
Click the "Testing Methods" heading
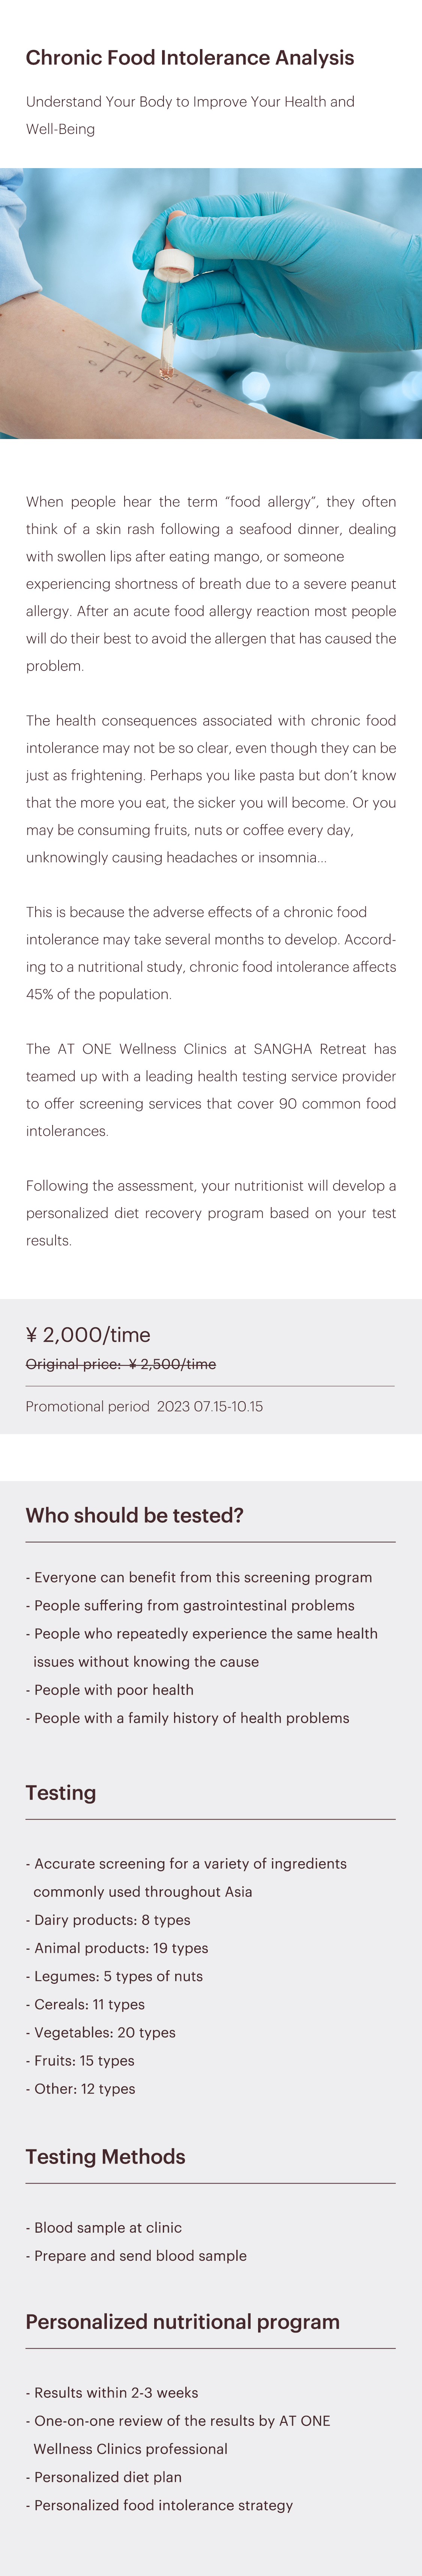click(105, 2156)
